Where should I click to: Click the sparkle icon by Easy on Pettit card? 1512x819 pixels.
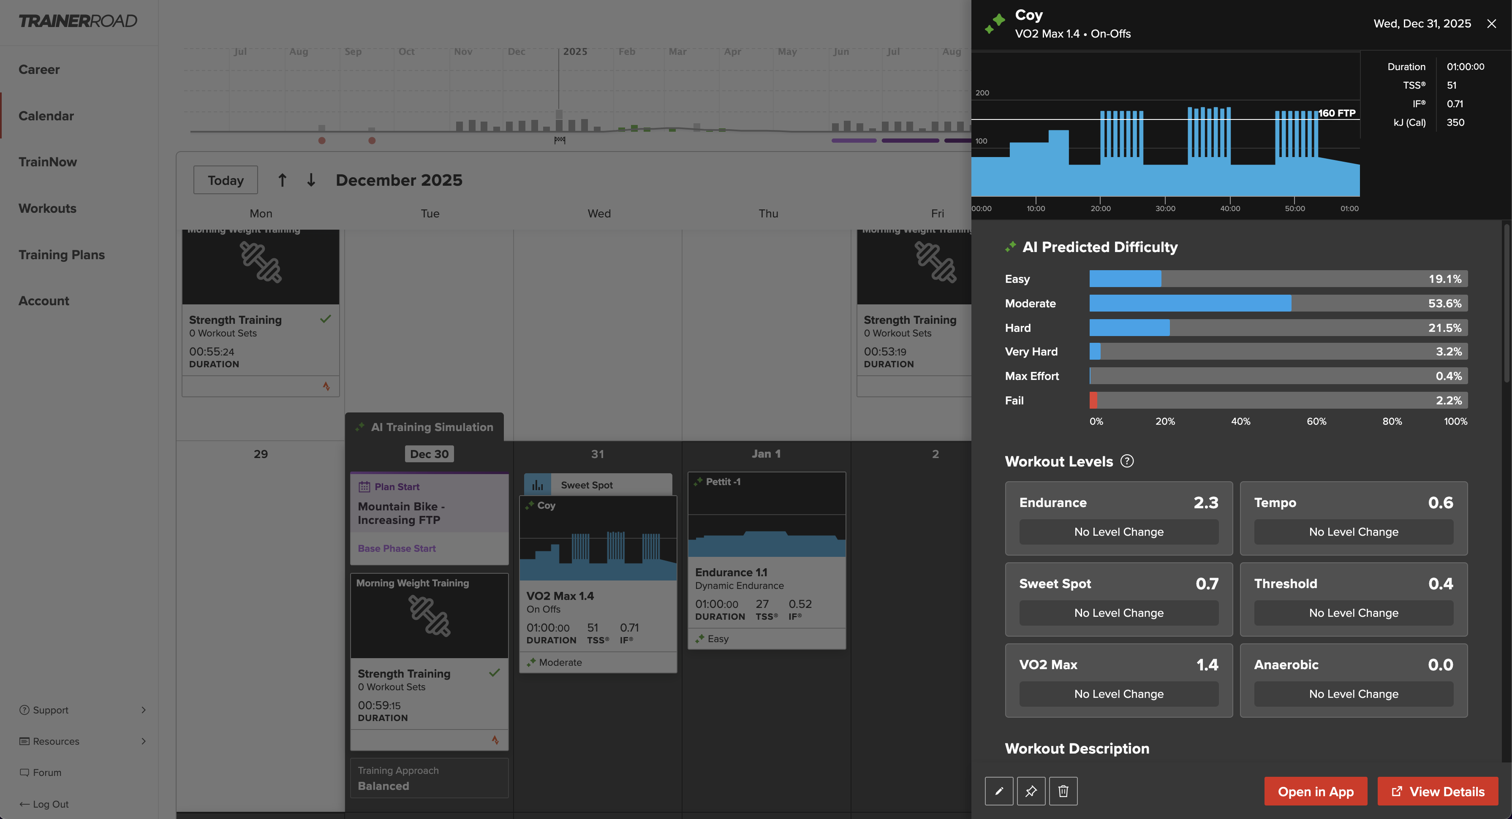700,639
